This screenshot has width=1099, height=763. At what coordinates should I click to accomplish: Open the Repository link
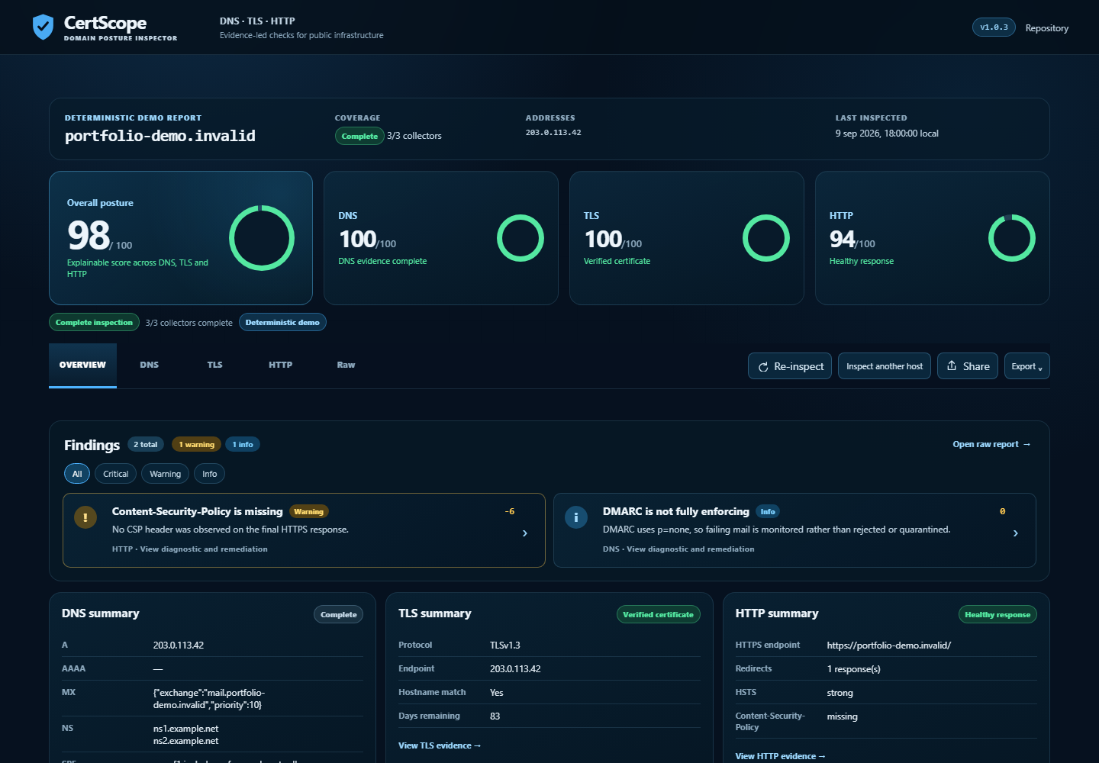pos(1047,28)
